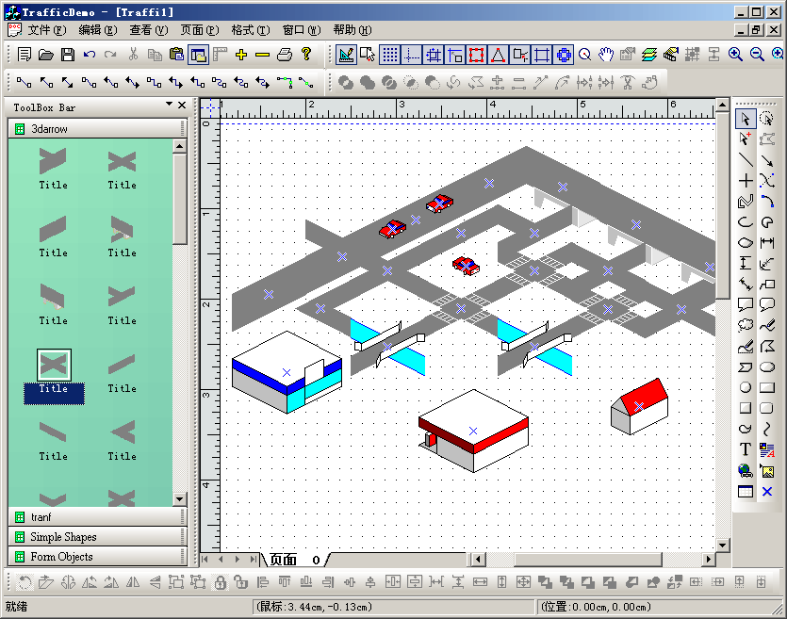Toggle the ruler display button

point(220,55)
